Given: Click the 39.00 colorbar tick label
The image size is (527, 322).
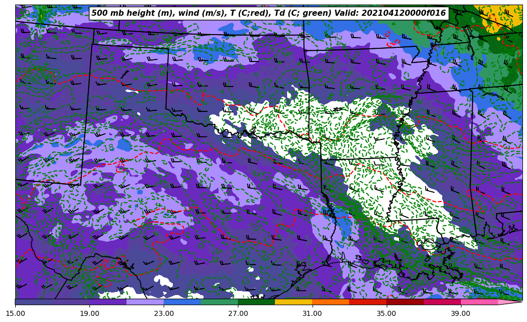Looking at the screenshot, I should 460,313.
